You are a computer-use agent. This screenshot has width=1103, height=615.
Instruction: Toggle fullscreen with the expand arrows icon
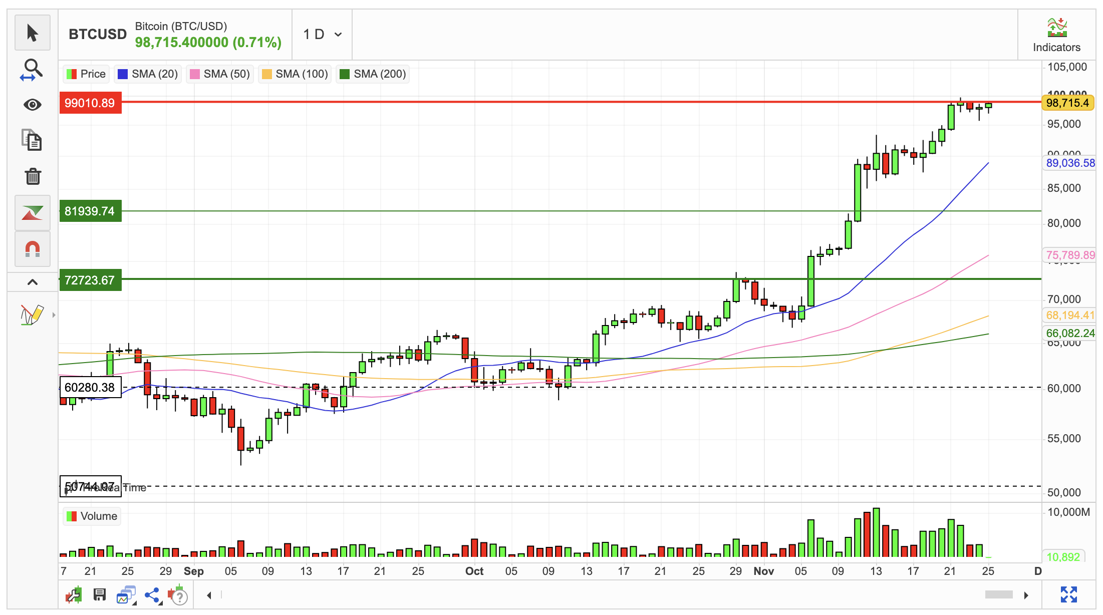coord(1069,595)
